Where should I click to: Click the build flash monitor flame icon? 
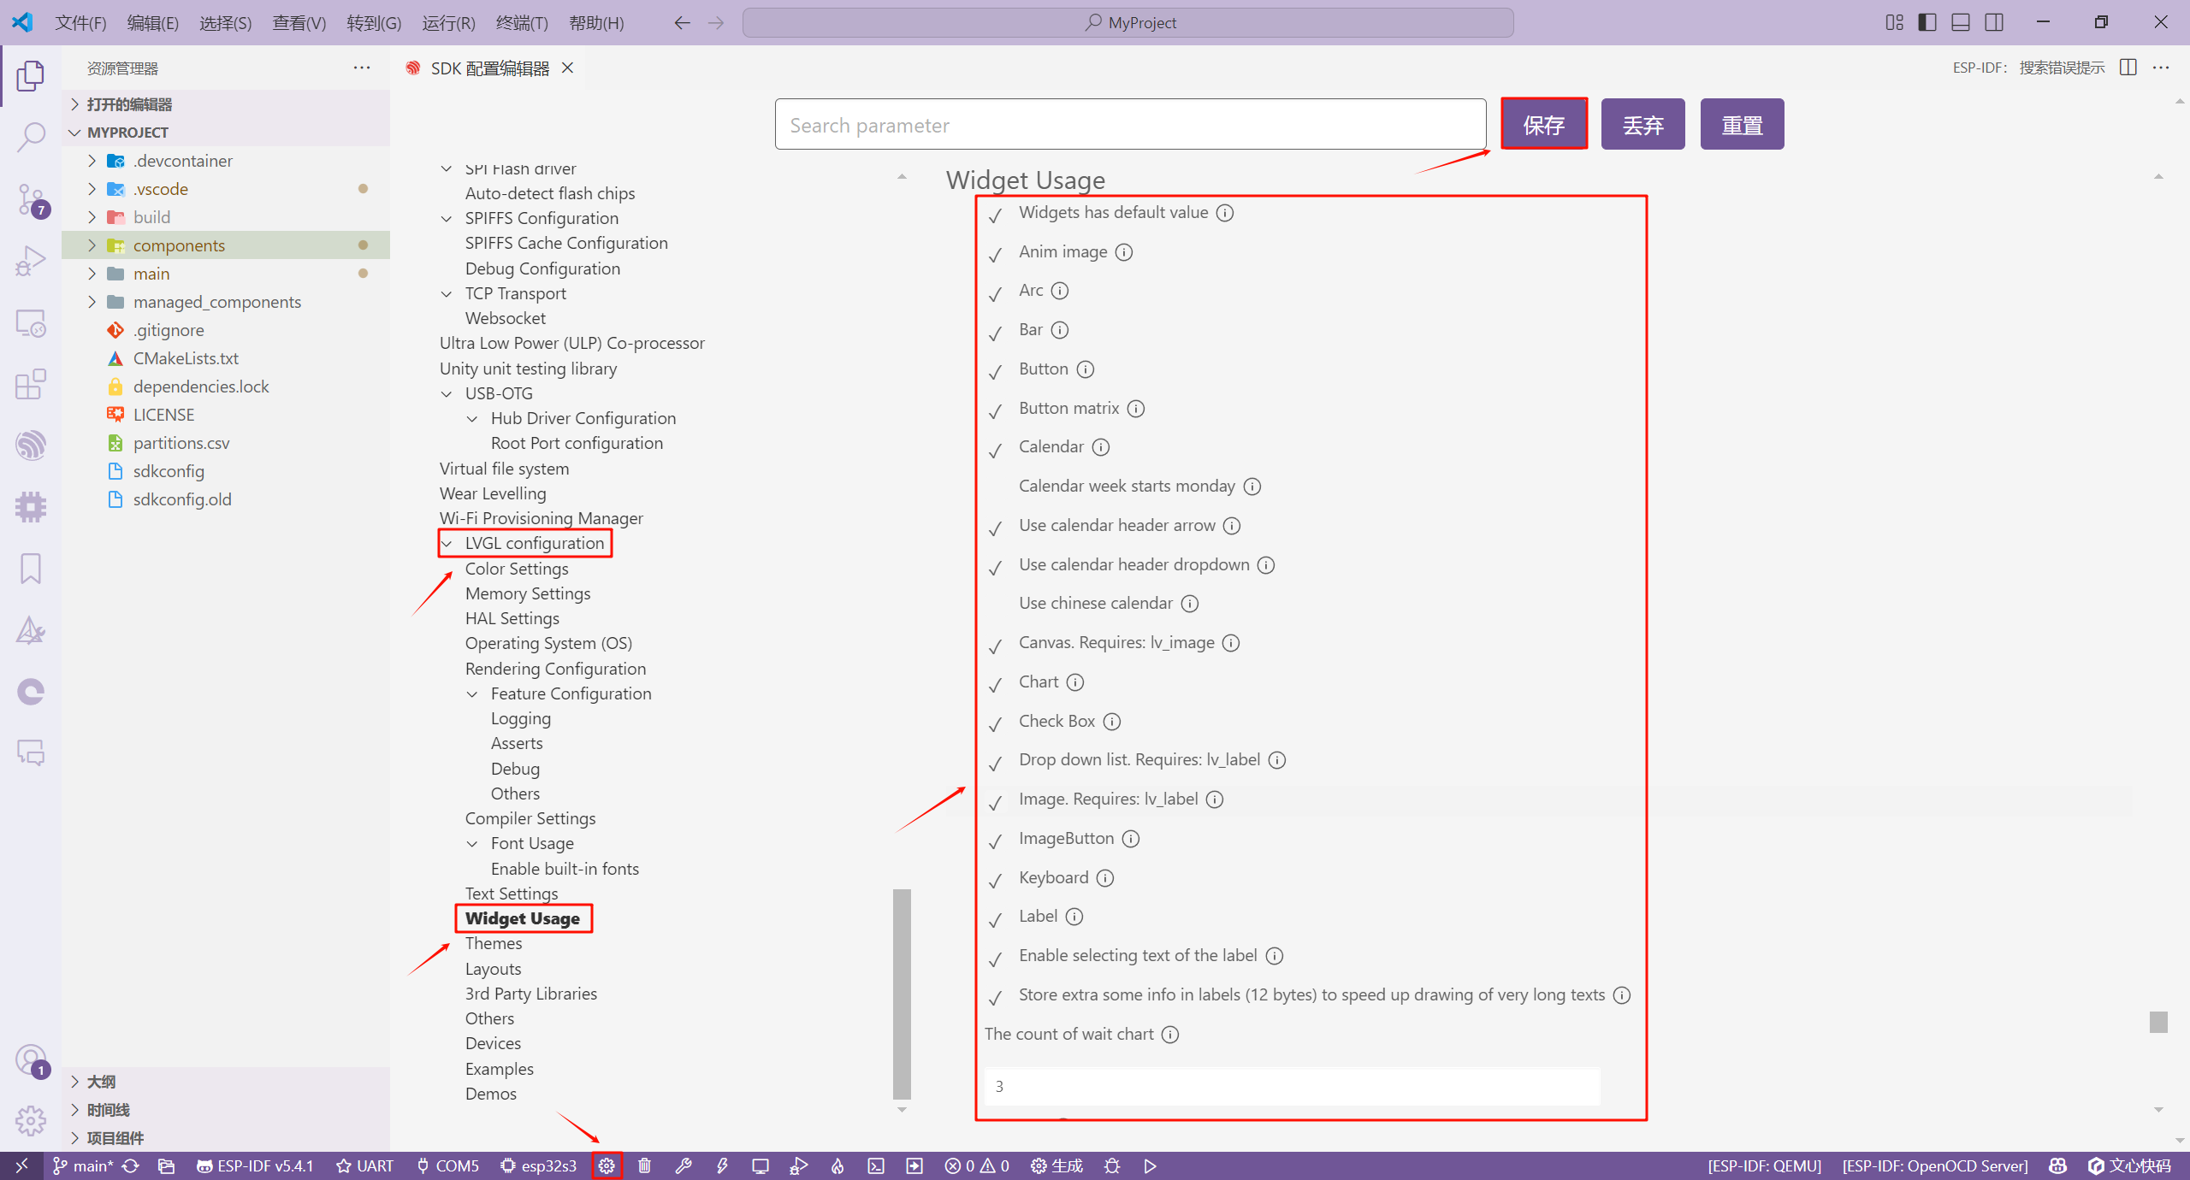838,1165
